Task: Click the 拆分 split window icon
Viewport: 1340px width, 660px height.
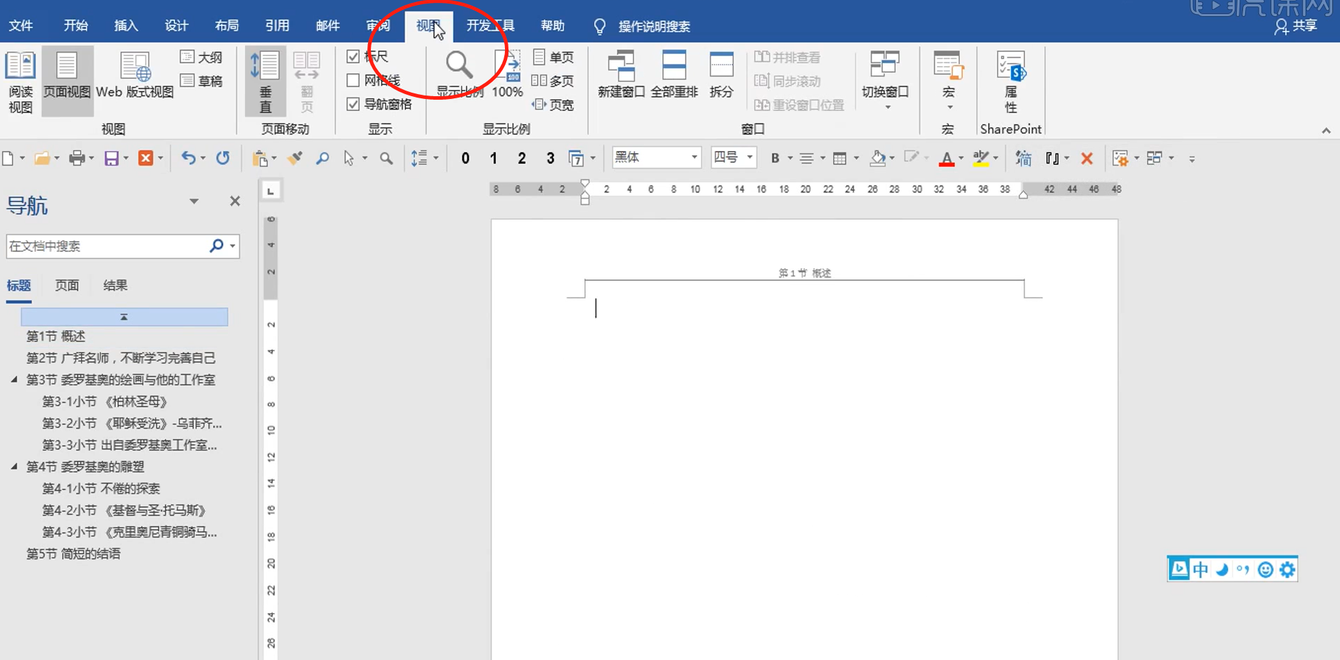Action: [721, 66]
